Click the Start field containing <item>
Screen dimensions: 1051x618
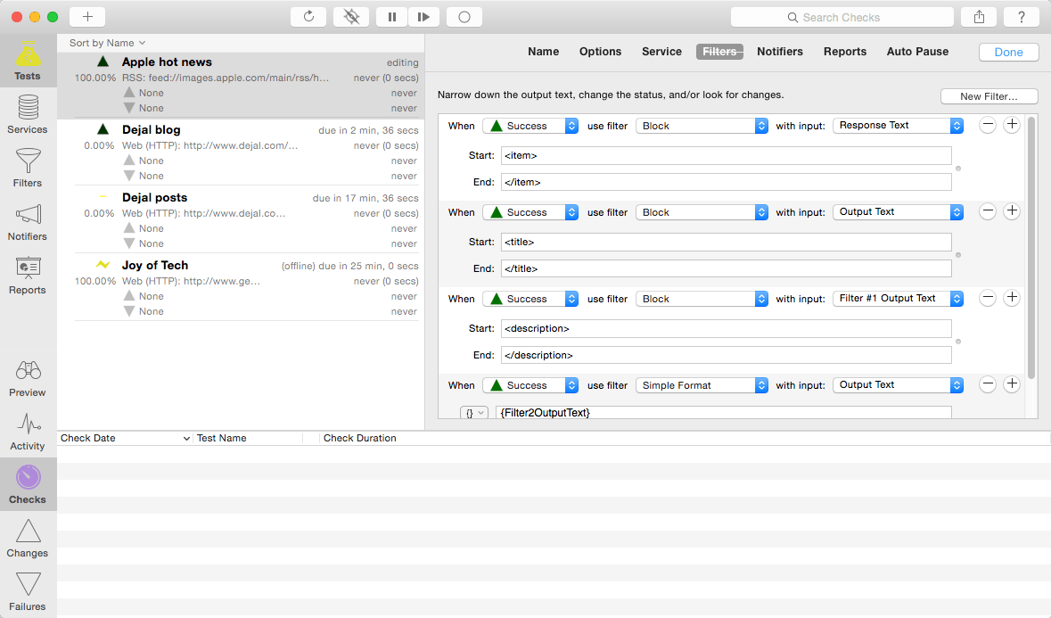click(x=726, y=155)
